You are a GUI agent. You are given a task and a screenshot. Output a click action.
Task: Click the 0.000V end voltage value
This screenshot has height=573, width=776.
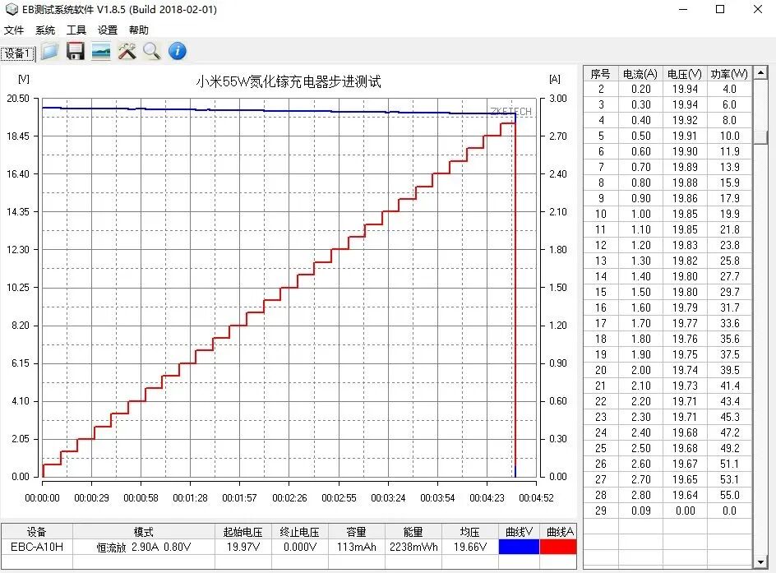coord(299,547)
